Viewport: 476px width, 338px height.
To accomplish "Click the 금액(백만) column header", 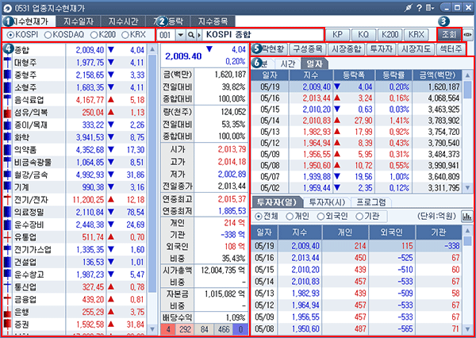I will 436,75.
